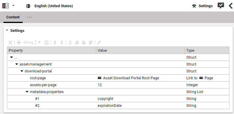Select list entry #1
Screen dimensions: 234x114
37,98
